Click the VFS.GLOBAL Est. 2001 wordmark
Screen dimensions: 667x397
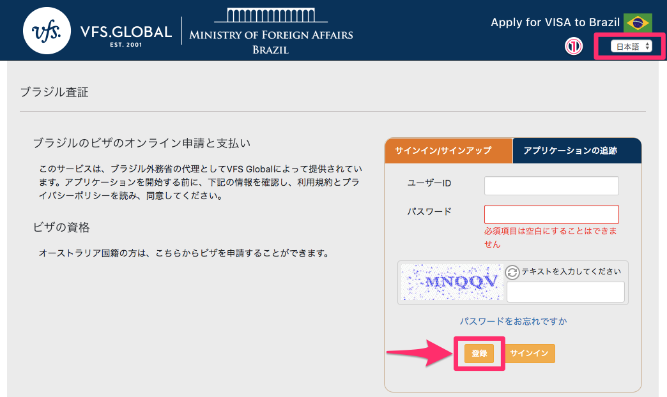[x=126, y=34]
